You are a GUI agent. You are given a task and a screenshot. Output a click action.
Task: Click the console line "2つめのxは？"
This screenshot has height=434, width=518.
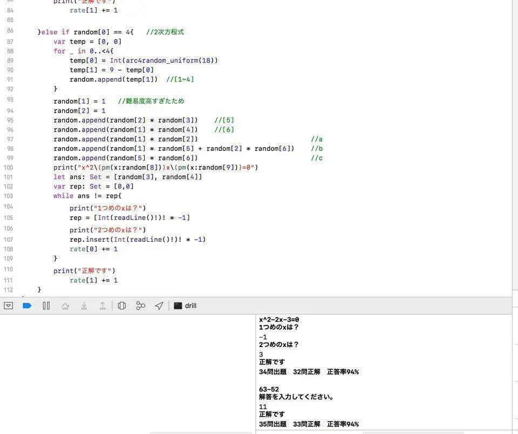(279, 344)
